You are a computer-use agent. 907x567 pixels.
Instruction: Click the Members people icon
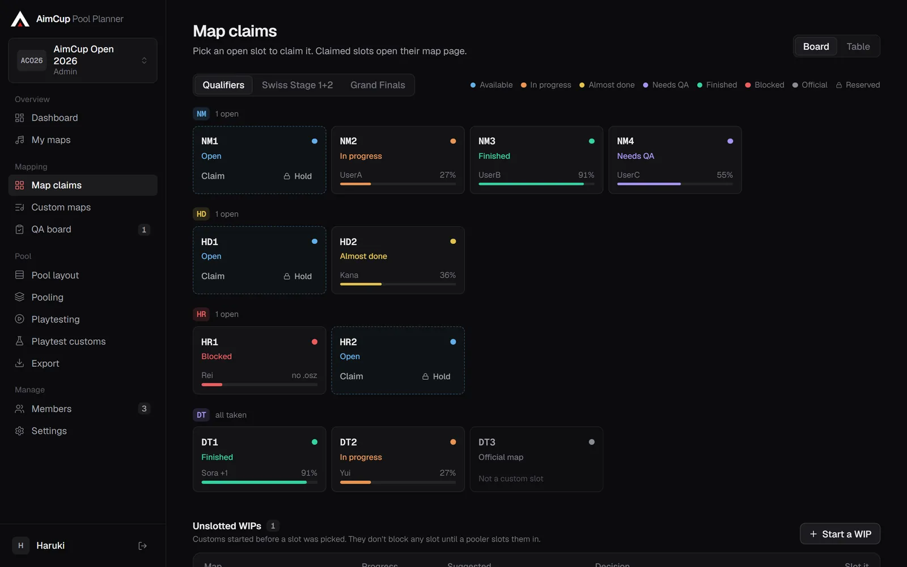[19, 409]
